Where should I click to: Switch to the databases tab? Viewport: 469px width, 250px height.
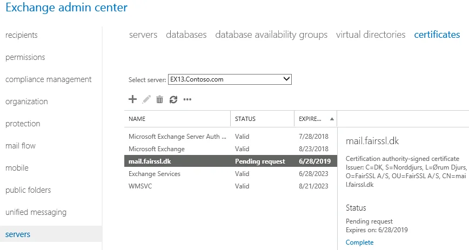coord(186,35)
